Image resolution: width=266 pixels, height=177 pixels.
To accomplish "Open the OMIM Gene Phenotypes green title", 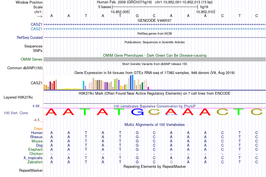I will [x=155, y=55].
